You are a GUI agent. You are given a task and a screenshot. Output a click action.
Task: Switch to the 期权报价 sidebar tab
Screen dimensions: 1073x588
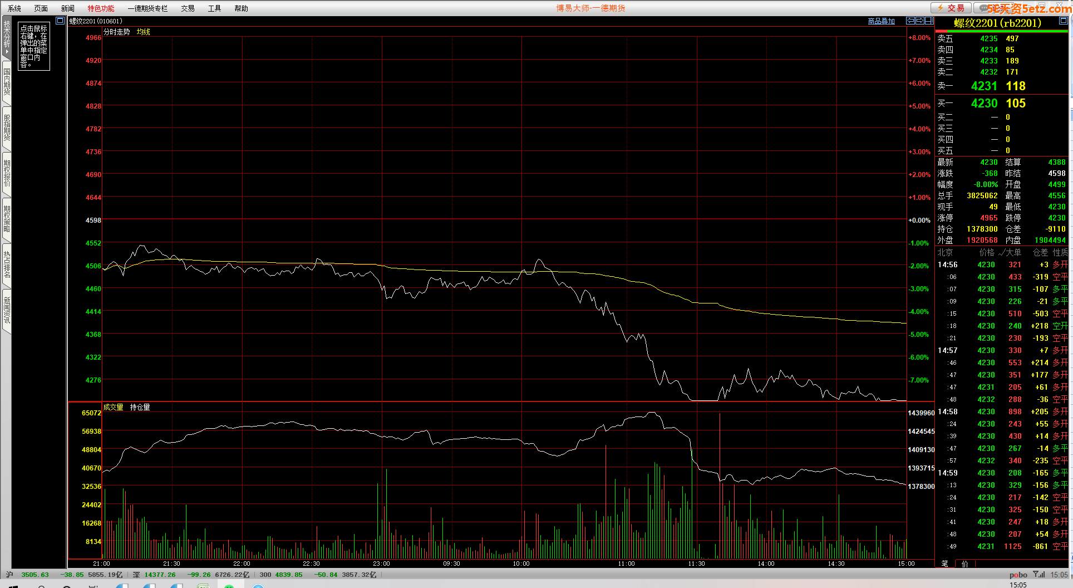7,174
